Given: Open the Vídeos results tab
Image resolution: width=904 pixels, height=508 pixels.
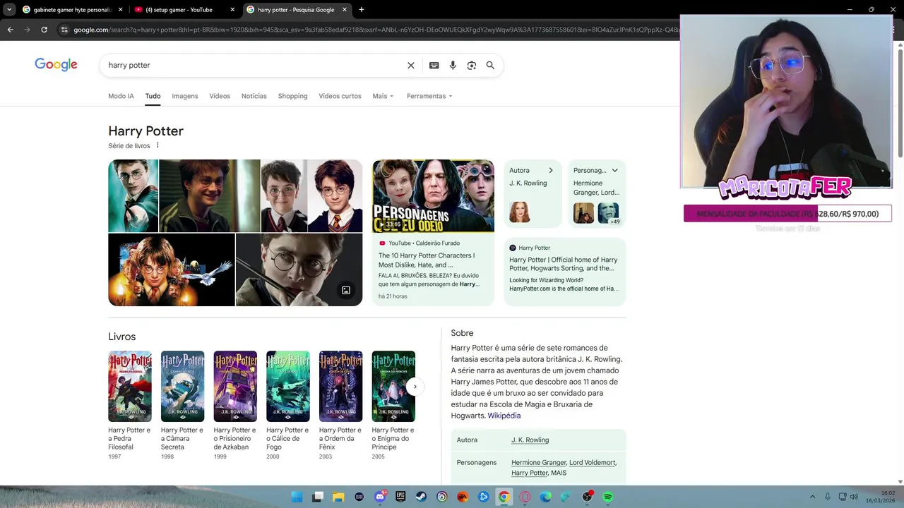Looking at the screenshot, I should click(x=220, y=96).
